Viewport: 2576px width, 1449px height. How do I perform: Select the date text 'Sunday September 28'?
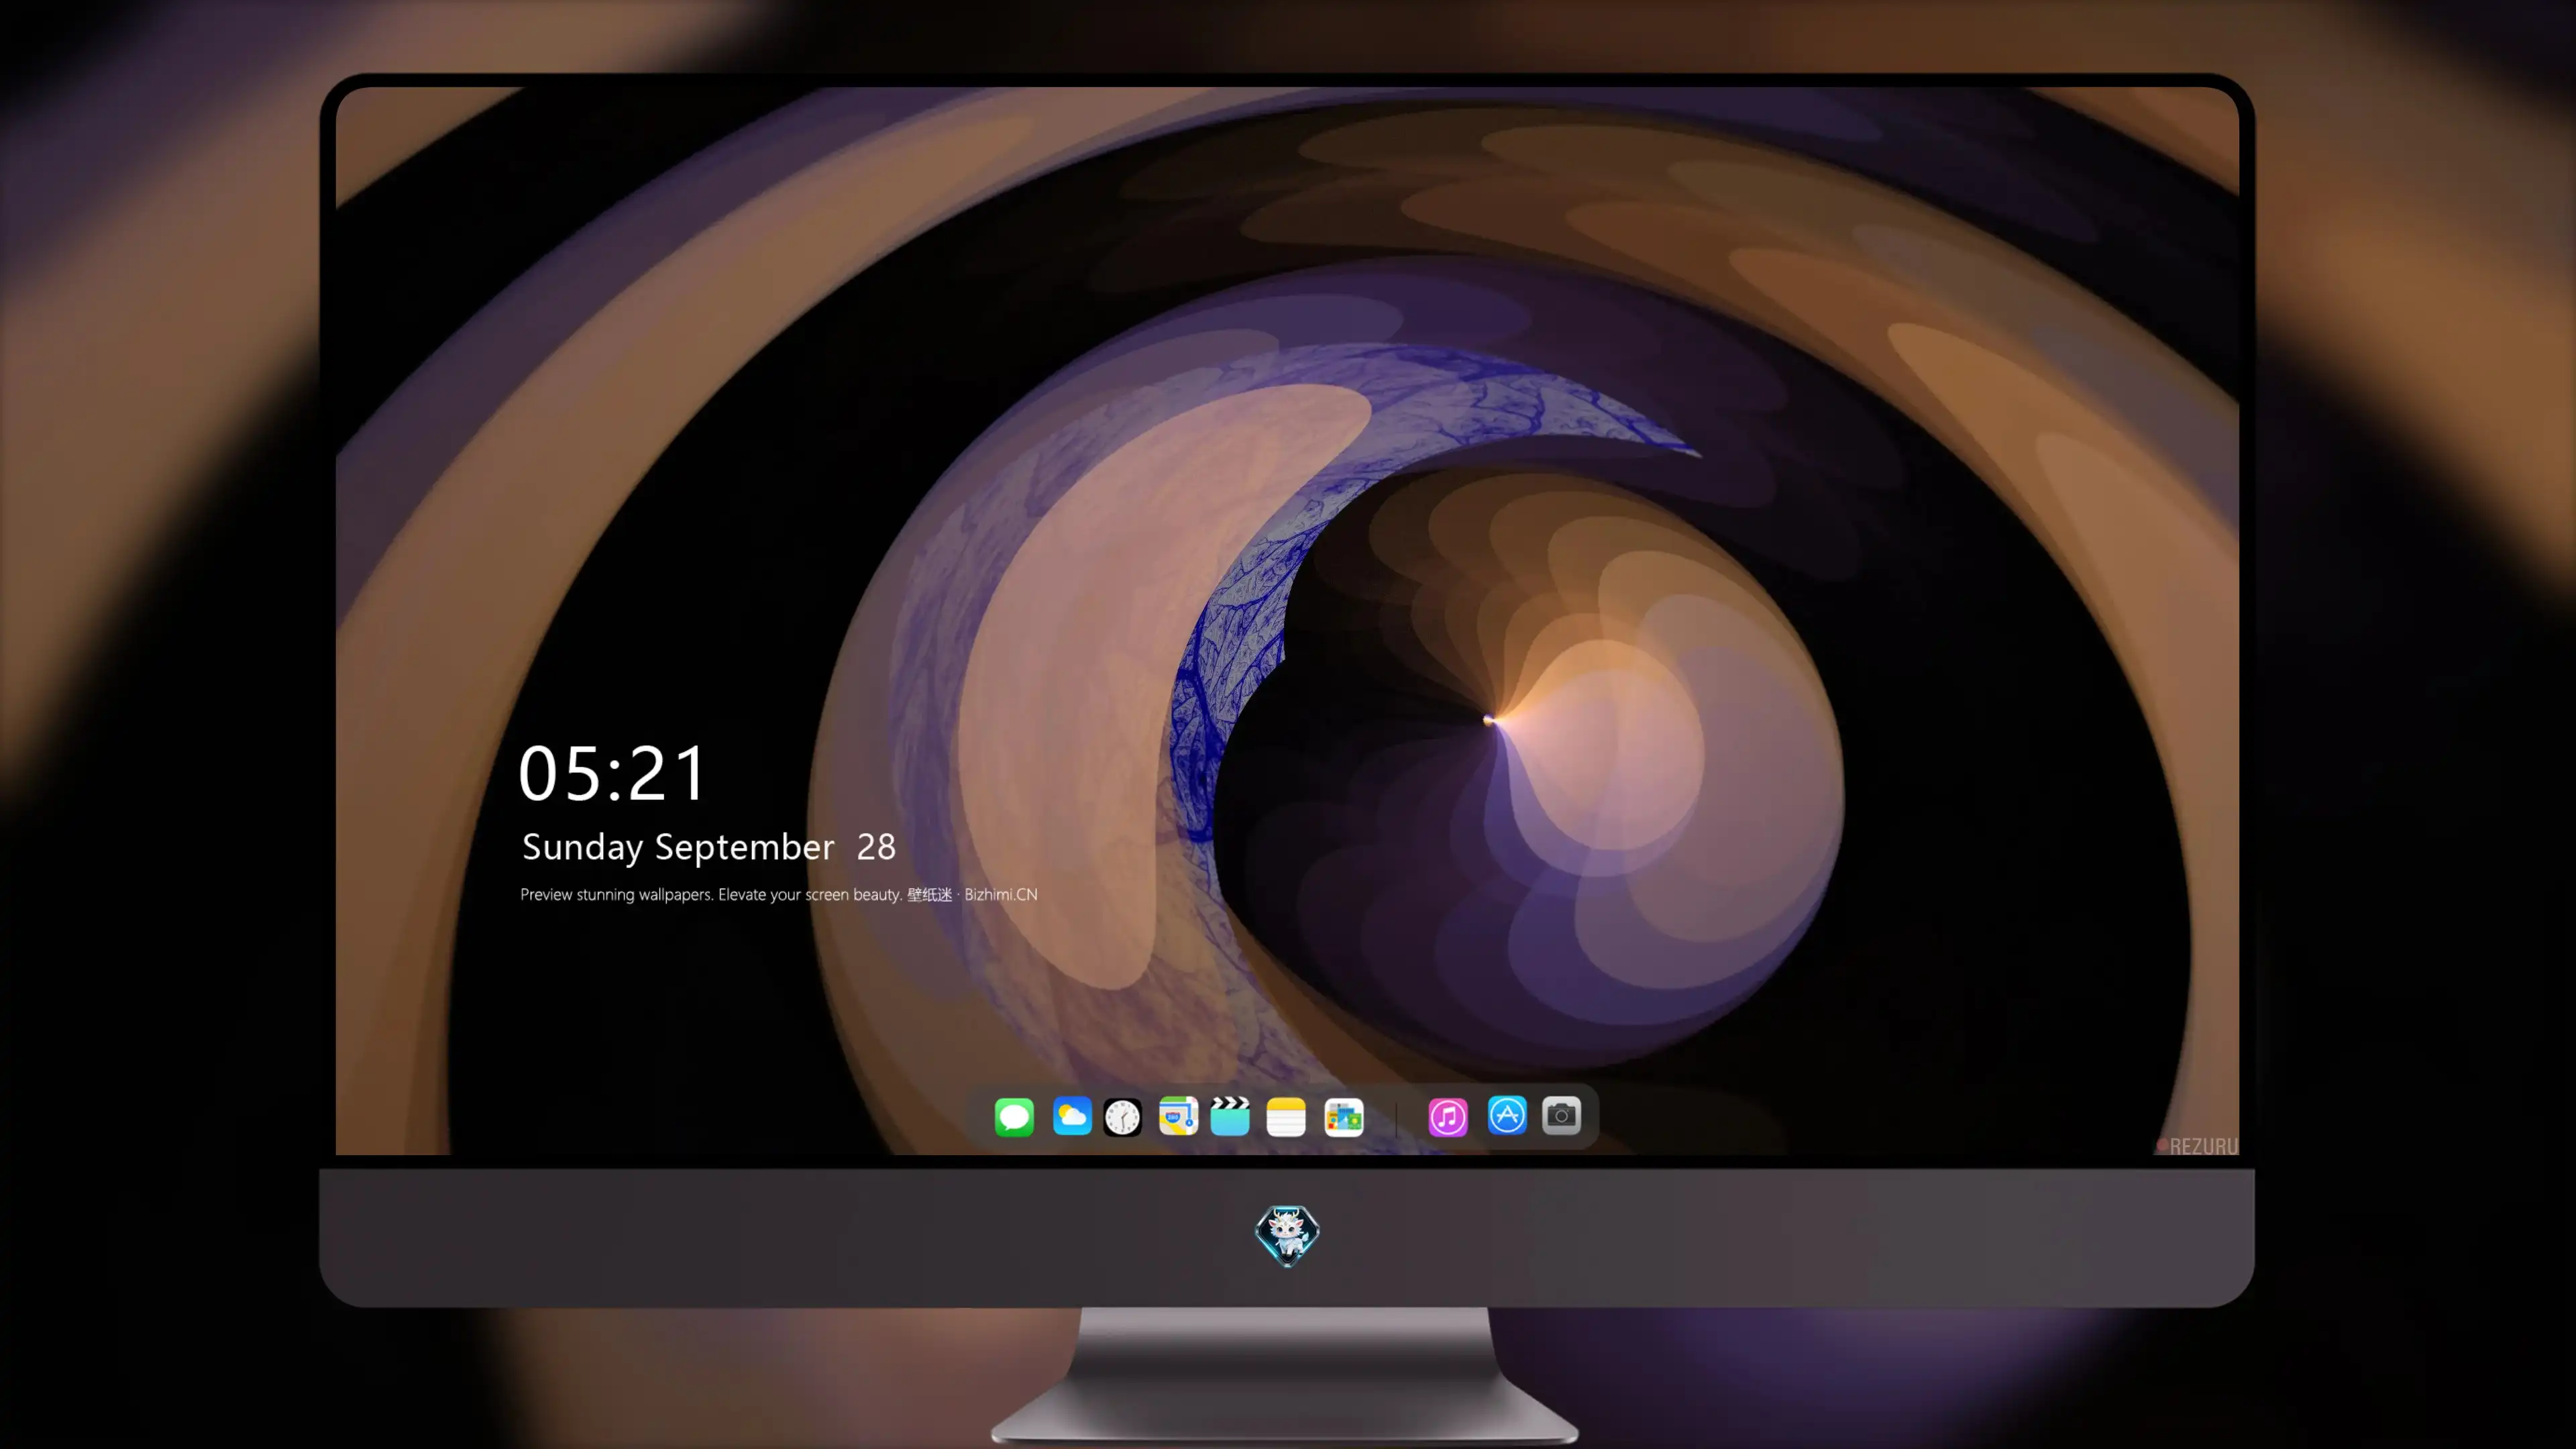coord(709,847)
